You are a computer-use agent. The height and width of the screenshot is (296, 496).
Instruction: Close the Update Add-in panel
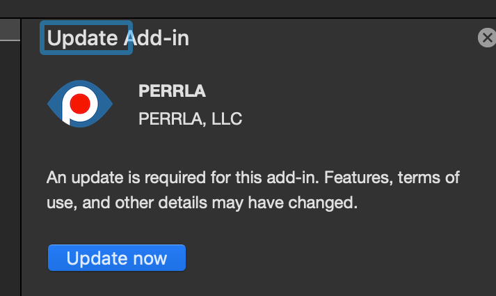(486, 38)
